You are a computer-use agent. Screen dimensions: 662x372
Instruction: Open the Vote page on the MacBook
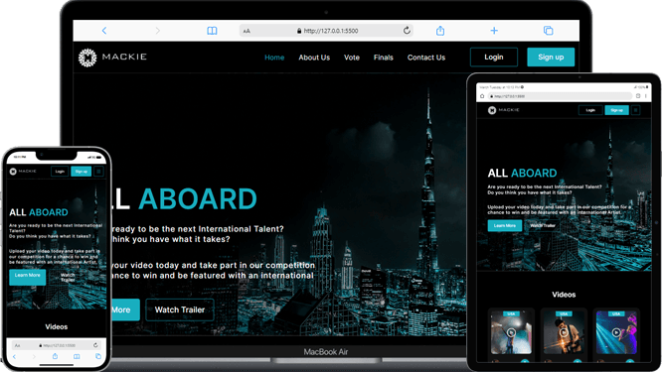click(352, 58)
